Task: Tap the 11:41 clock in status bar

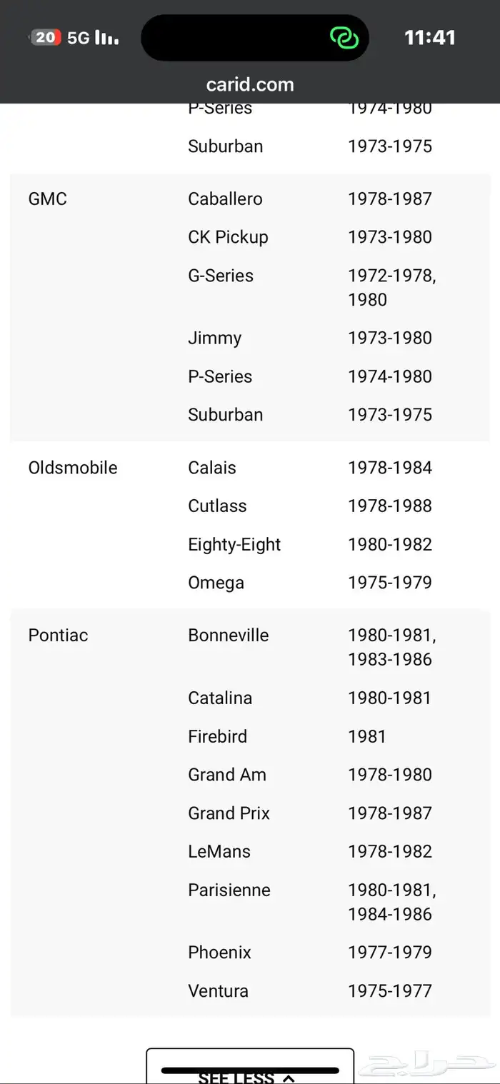Action: pos(430,37)
